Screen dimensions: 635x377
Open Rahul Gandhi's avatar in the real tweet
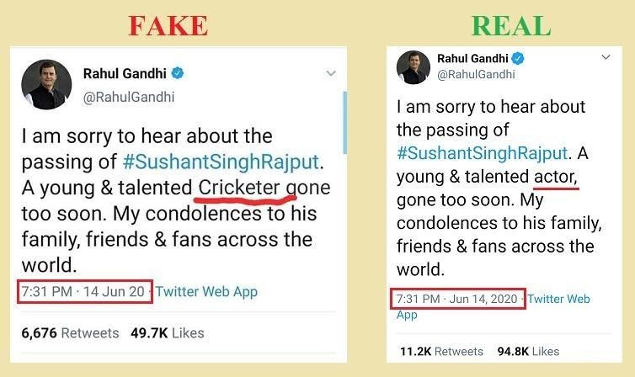coord(413,66)
